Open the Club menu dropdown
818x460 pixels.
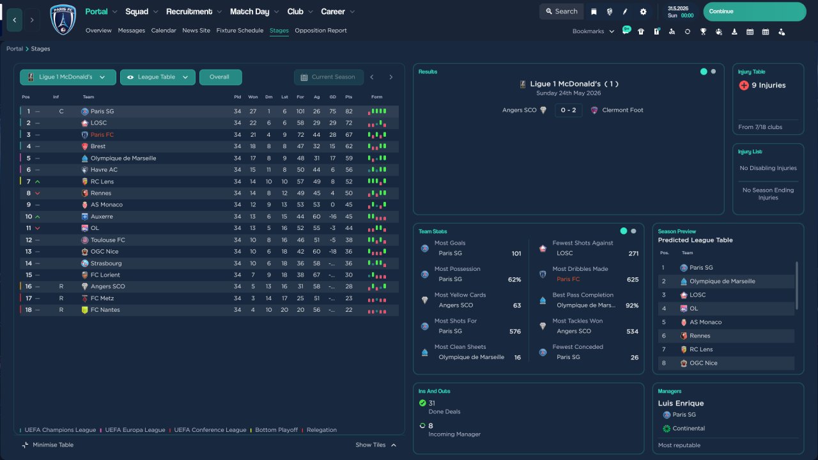click(x=300, y=11)
